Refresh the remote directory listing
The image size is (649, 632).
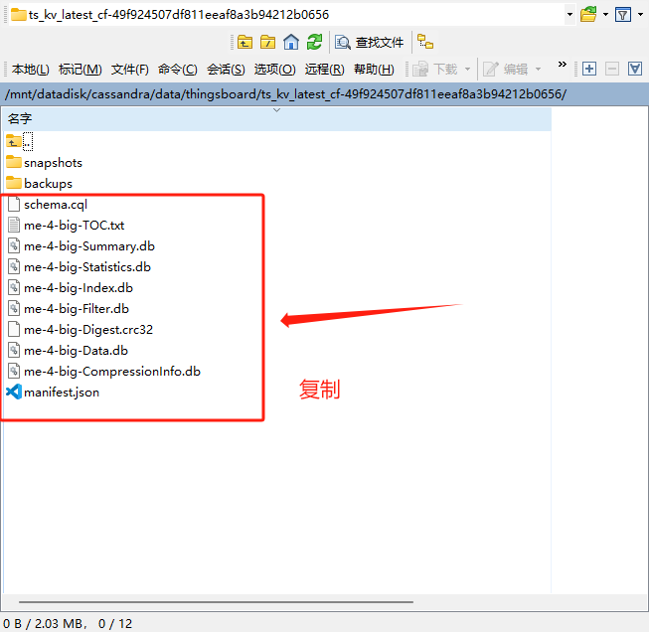pyautogui.click(x=314, y=42)
